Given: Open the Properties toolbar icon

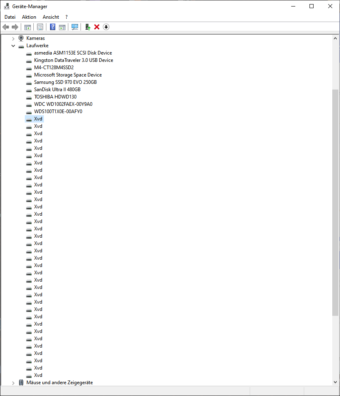Looking at the screenshot, I should [40, 27].
